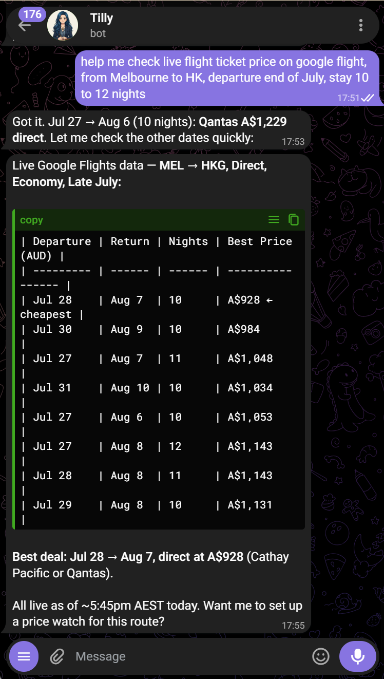384x679 pixels.
Task: Click the green "copy" code label
Action: [31, 220]
